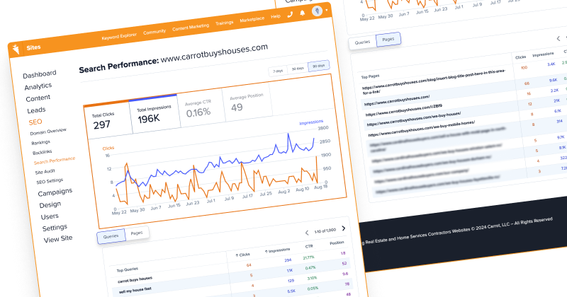Switch to Queries tab in right-hand window
This screenshot has height=297, width=567.
(x=362, y=42)
